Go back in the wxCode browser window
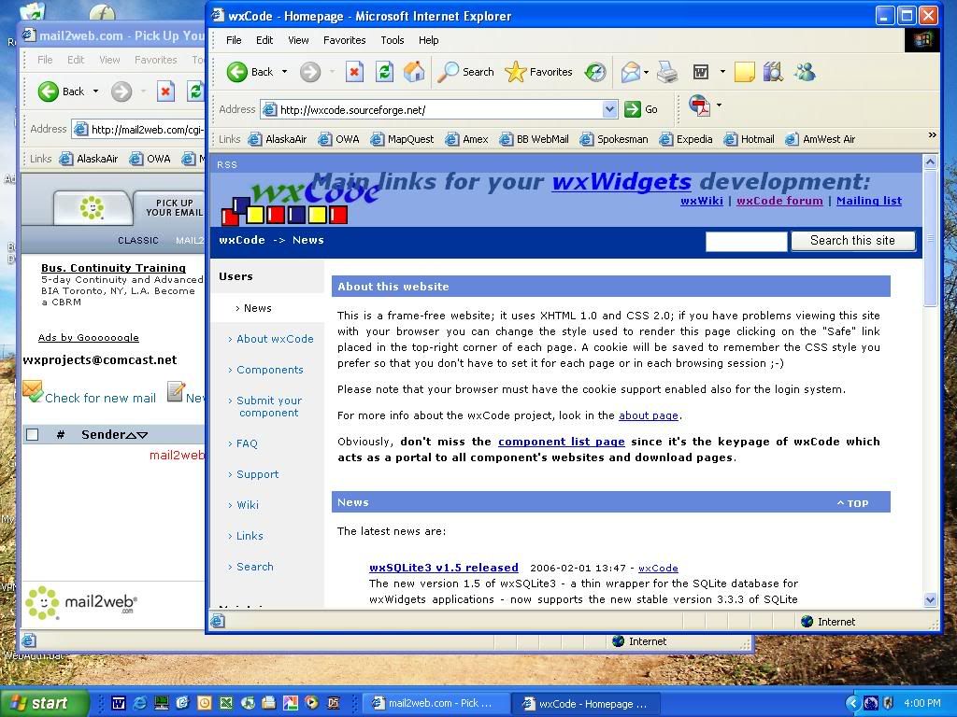The width and height of the screenshot is (957, 717). pyautogui.click(x=250, y=72)
